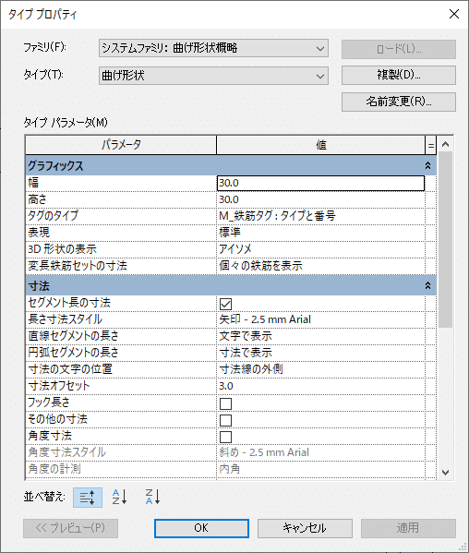This screenshot has height=553, width=469.
Task: Sort parameters A to Z ascending
Action: coord(119,497)
